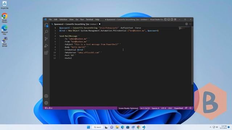Close the Untitled-1 tab via the unsaved dot
Image resolution: width=232 pixels, height=130 pixels.
coord(100,24)
